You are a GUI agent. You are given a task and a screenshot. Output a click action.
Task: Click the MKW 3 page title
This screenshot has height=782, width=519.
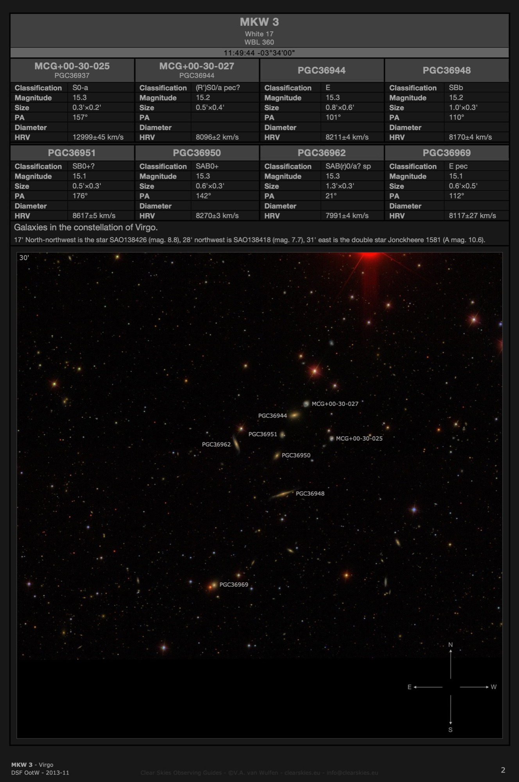click(x=259, y=22)
